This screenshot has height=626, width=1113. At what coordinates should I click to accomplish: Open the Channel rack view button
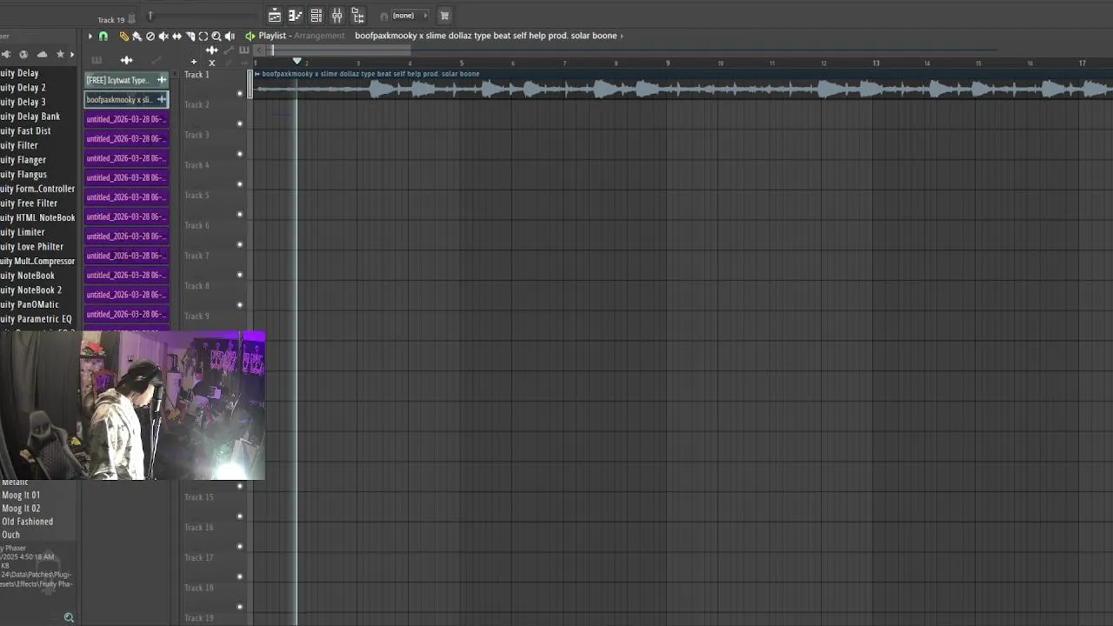pos(317,16)
